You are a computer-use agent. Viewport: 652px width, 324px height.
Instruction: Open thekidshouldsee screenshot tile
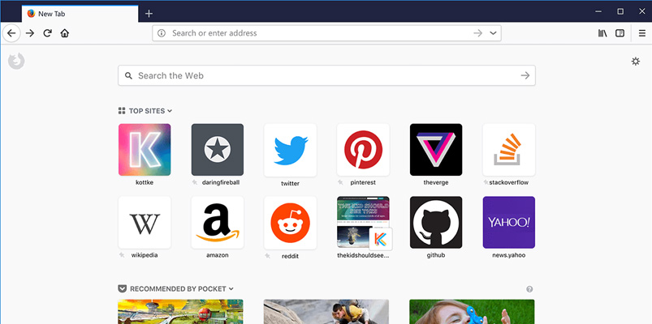point(363,223)
